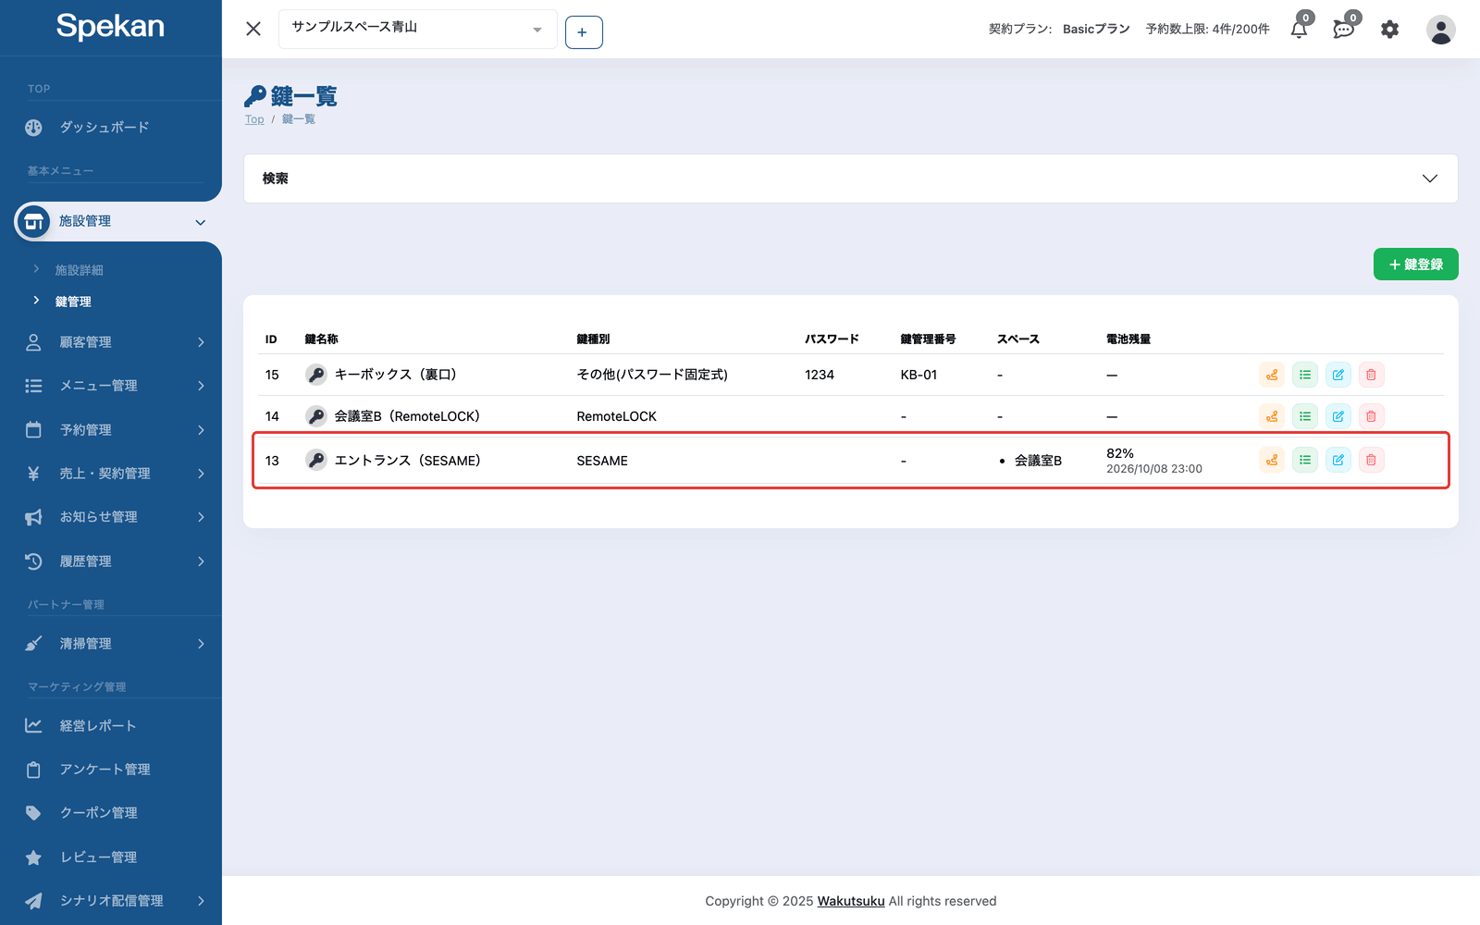The height and width of the screenshot is (925, 1480).
Task: Edit the SESAME key with pencil icon
Action: click(1338, 460)
